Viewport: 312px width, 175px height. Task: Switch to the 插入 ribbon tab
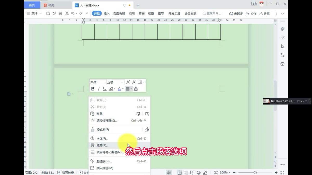click(x=106, y=13)
